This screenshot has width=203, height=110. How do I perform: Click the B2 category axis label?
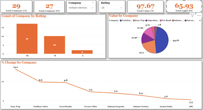click(27, 56)
